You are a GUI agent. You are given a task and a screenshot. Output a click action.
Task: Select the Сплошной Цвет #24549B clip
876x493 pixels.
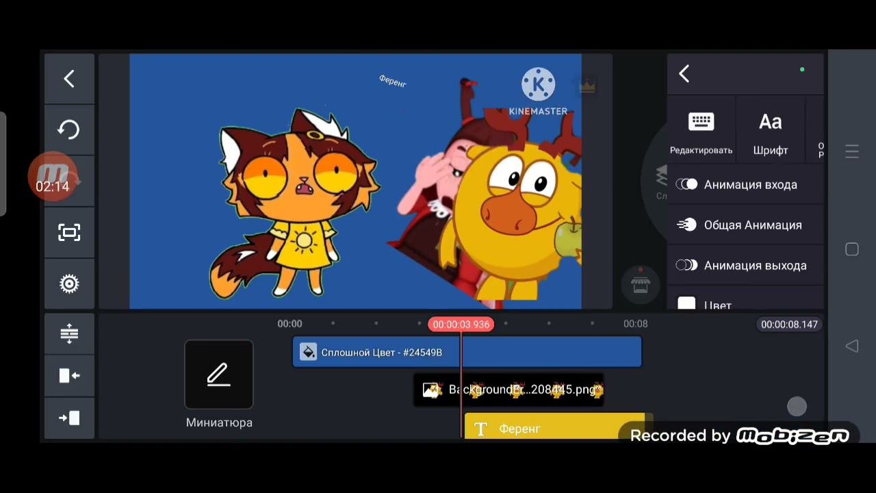click(467, 352)
